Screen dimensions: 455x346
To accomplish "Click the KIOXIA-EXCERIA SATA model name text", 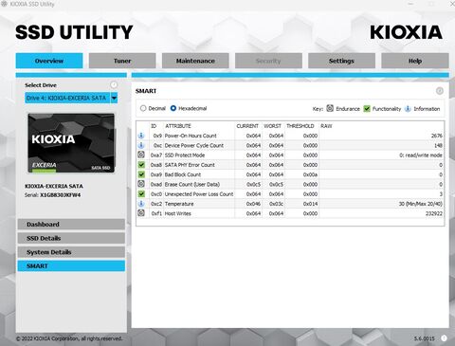I will pyautogui.click(x=54, y=186).
